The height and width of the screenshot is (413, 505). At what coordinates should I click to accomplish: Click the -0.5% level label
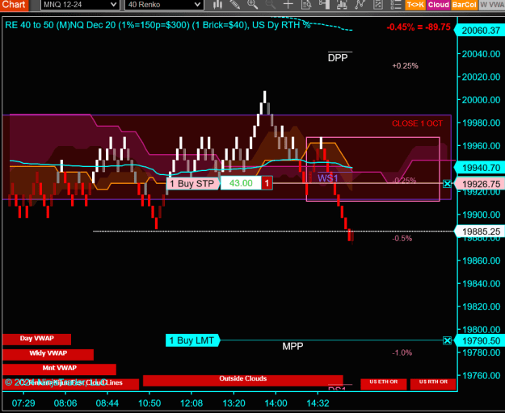pyautogui.click(x=402, y=239)
